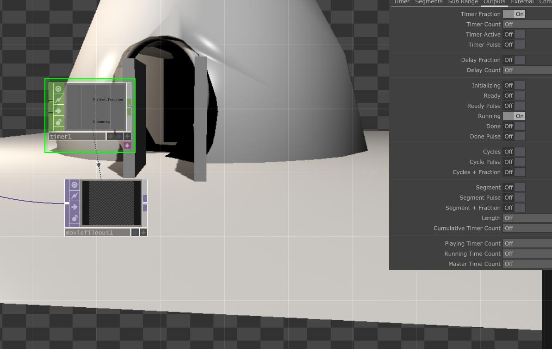Select the moviefileout1 node name label
Viewport: 552px width, 349px height.
point(97,232)
